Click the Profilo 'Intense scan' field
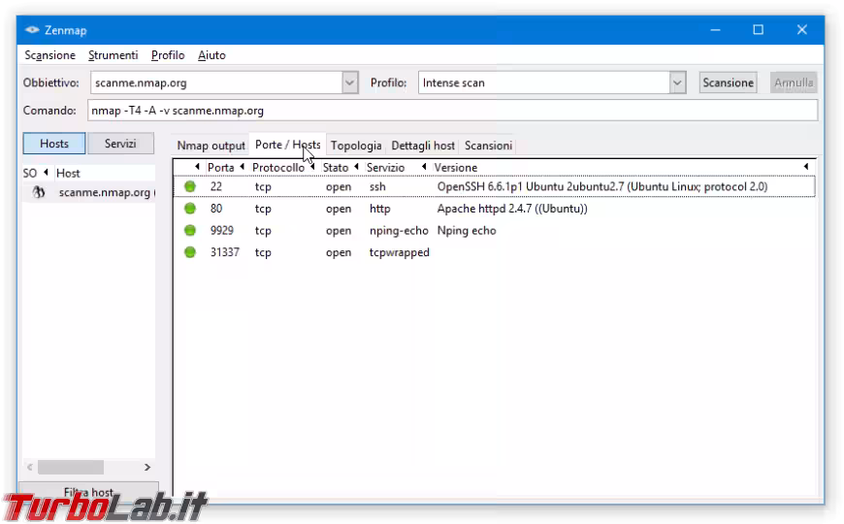 (543, 82)
